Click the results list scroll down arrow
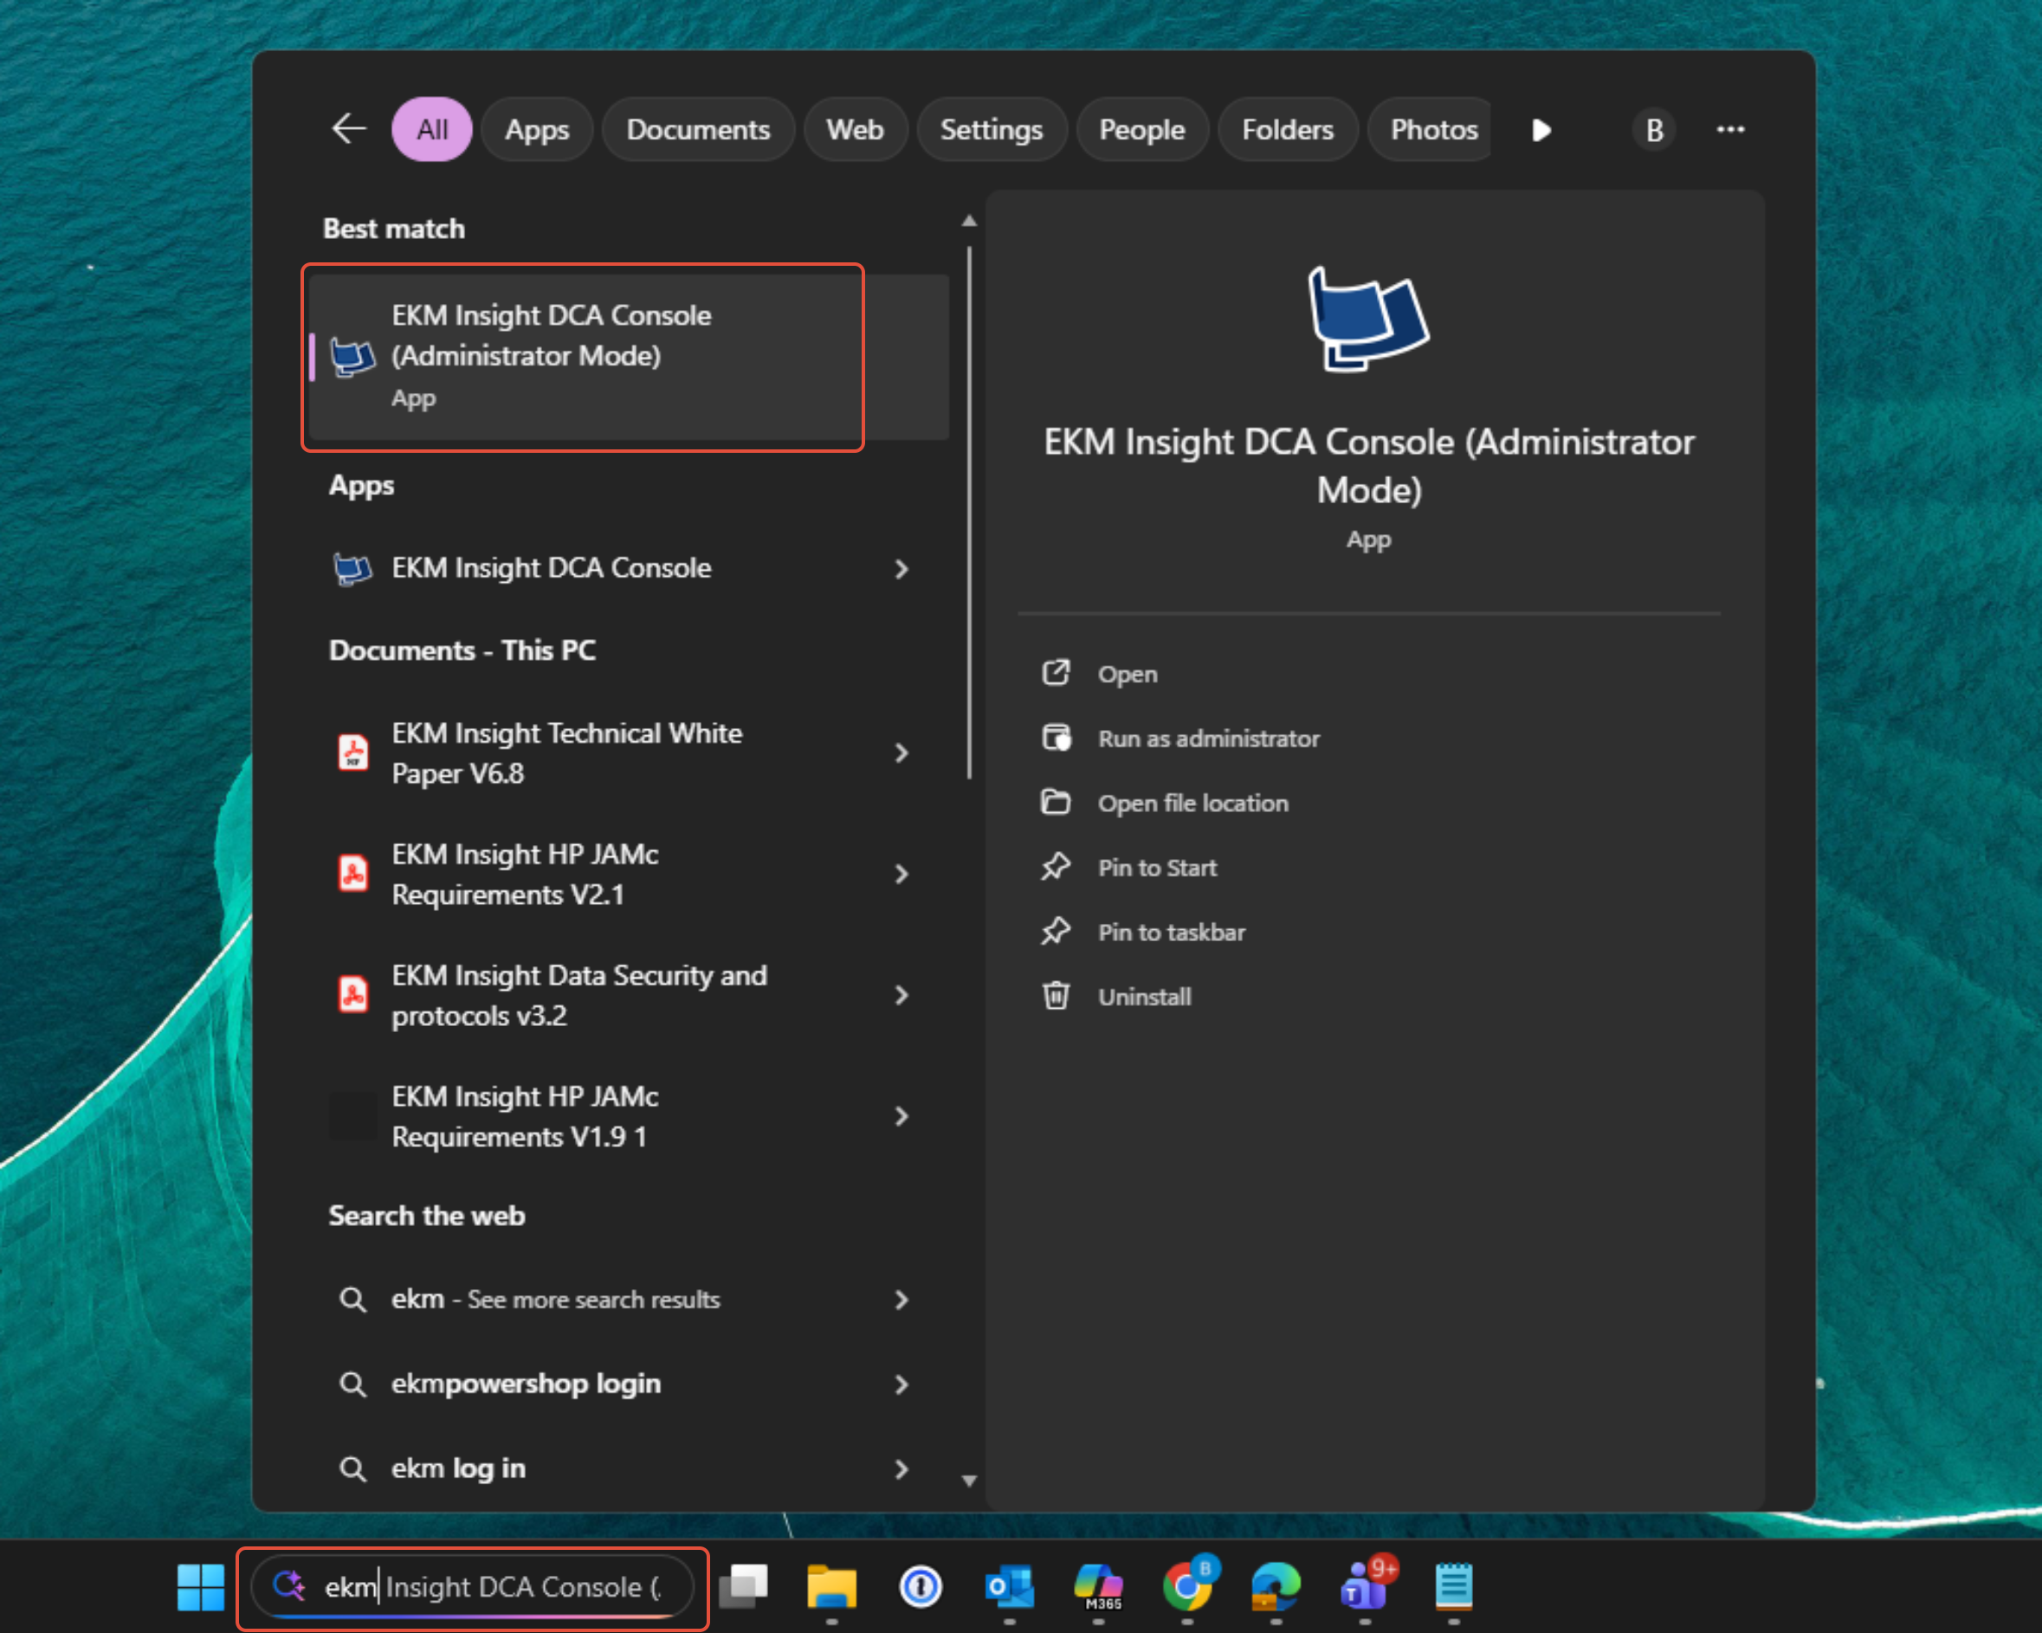The image size is (2042, 1633). tap(969, 1481)
